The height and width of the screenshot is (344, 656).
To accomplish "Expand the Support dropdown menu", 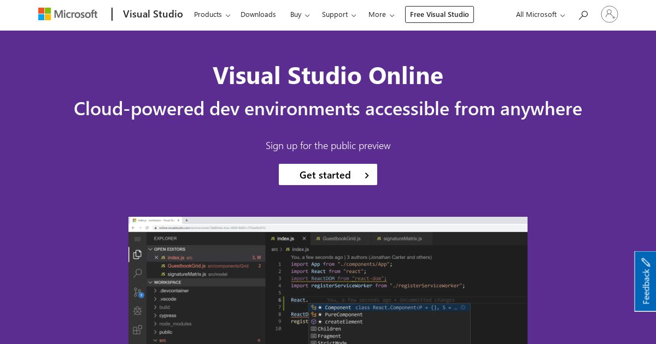I will (339, 15).
